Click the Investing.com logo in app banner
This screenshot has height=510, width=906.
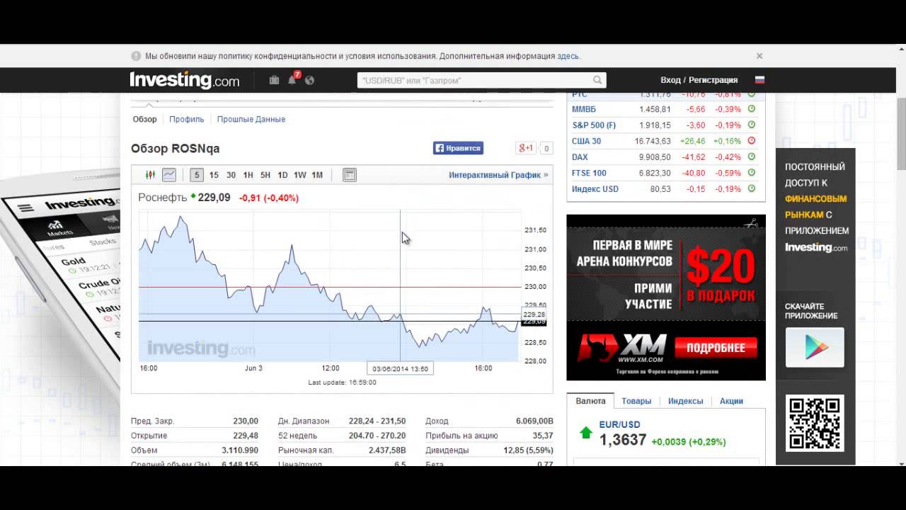click(816, 247)
